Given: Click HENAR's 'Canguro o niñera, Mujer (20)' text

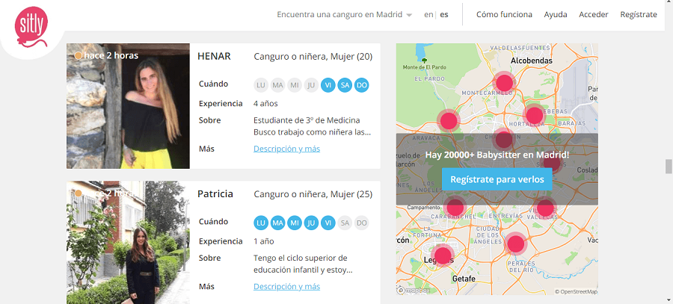Looking at the screenshot, I should coord(313,56).
